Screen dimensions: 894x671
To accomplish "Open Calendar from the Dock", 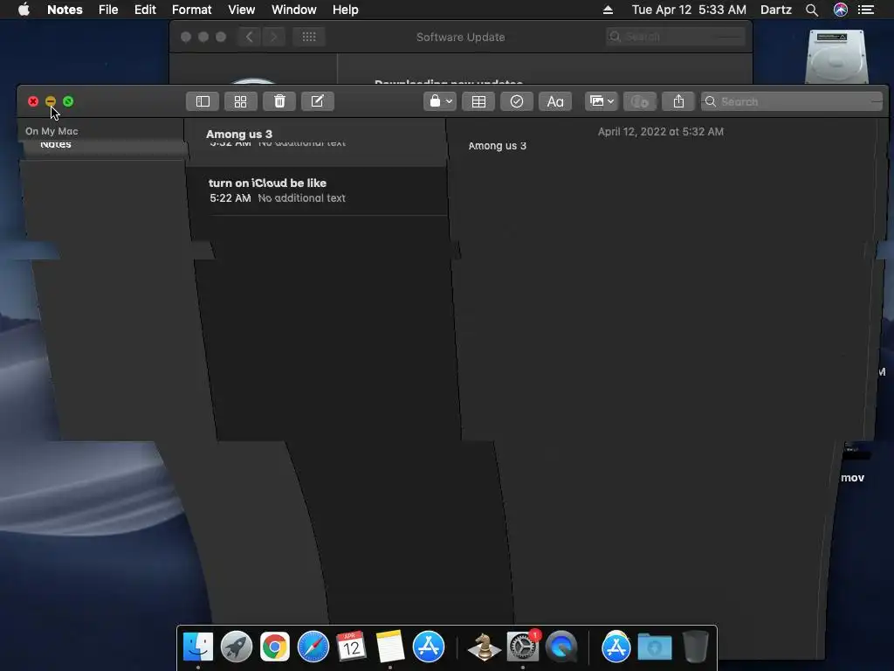I will (351, 647).
